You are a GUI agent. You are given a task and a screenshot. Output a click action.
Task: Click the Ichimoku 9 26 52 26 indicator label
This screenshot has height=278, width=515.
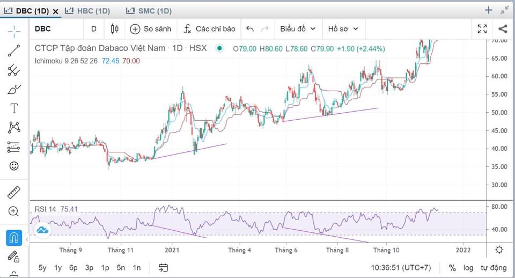click(x=66, y=61)
